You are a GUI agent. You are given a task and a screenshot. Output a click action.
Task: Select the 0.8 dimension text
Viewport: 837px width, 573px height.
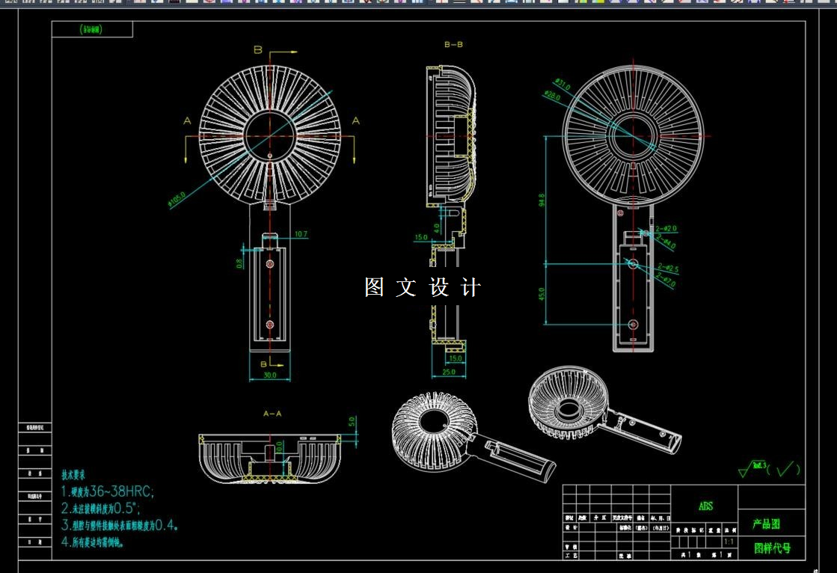(x=239, y=263)
